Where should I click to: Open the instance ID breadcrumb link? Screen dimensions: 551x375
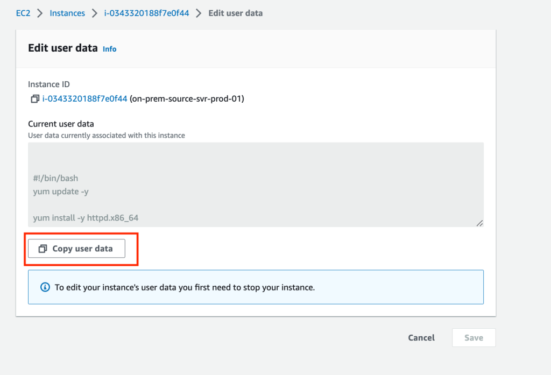tap(146, 13)
